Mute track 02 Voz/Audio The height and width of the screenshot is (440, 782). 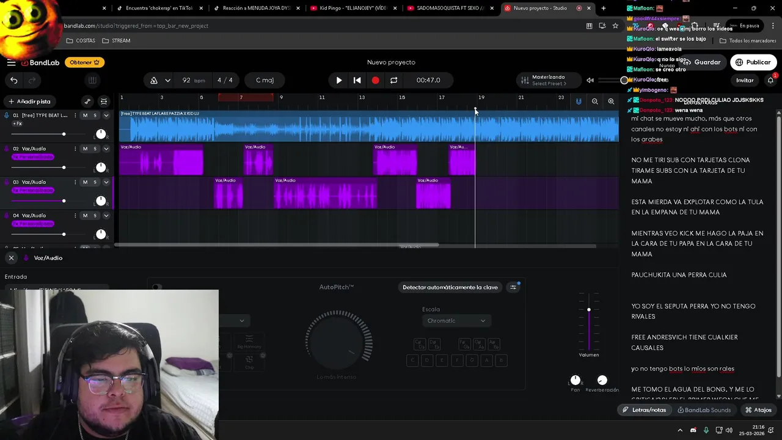pyautogui.click(x=85, y=148)
